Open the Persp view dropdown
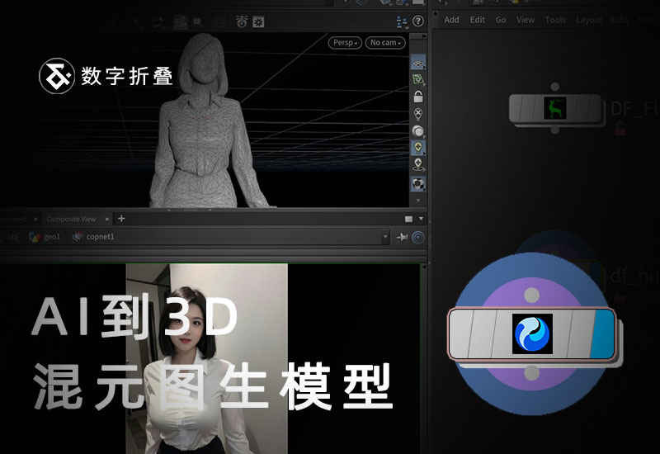 pyautogui.click(x=345, y=43)
